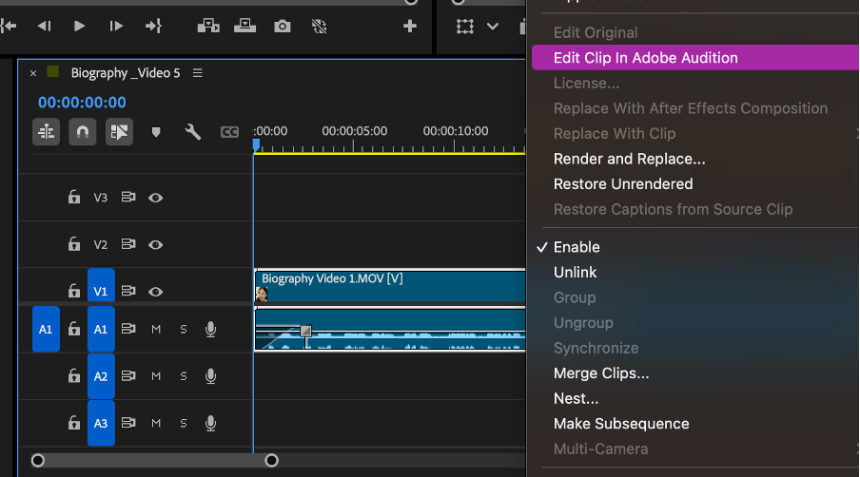Toggle Snap in Timeline magnet icon
Screen dimensions: 860x477
point(82,132)
